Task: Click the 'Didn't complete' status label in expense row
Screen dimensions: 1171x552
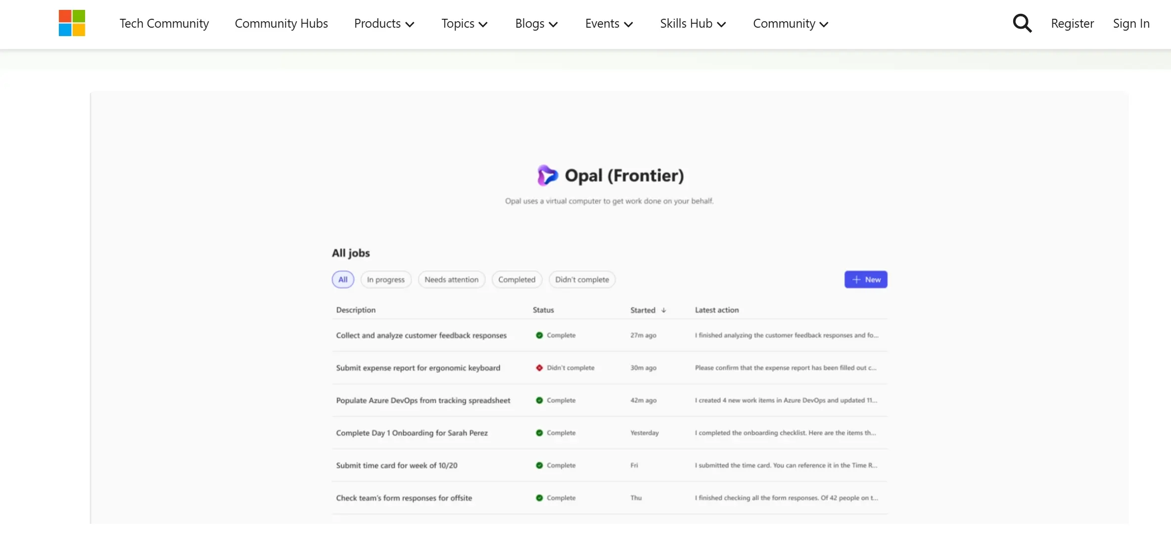Action: click(x=570, y=368)
